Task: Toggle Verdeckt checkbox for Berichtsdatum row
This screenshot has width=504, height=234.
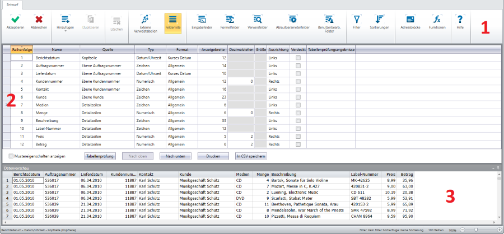Action: 298,58
